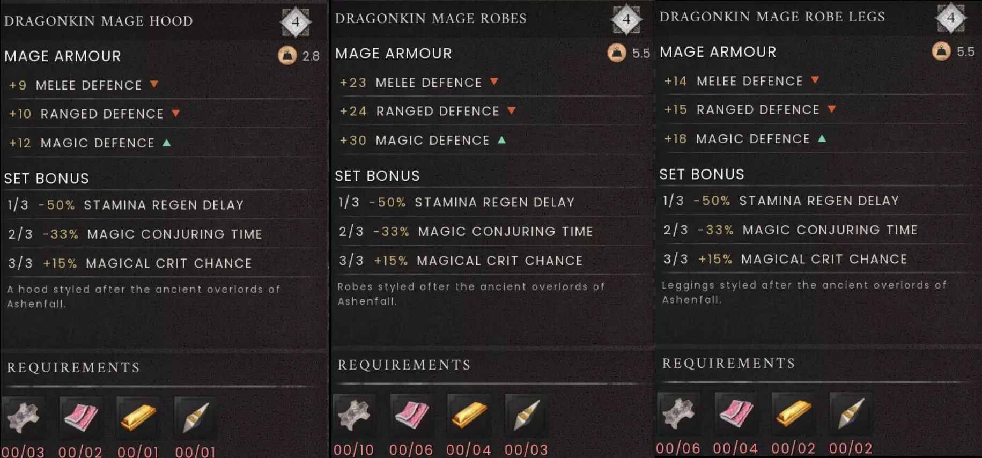982x458 pixels.
Task: Select the Dragonkin Mage Robe Legs title
Action: click(772, 17)
